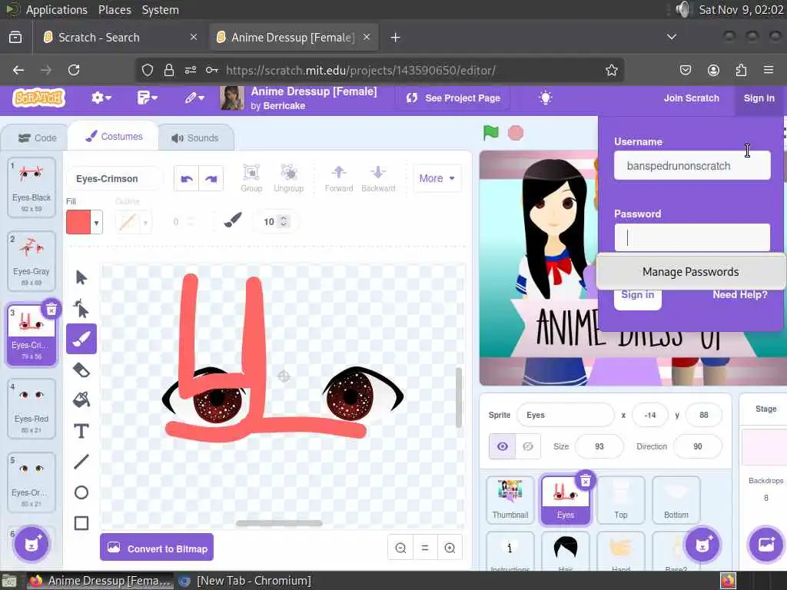Image resolution: width=787 pixels, height=590 pixels.
Task: Hide the sprite with crossed-eye icon
Action: click(528, 446)
